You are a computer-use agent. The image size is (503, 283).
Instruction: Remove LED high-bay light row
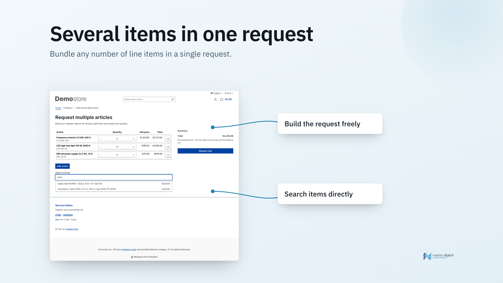168,147
